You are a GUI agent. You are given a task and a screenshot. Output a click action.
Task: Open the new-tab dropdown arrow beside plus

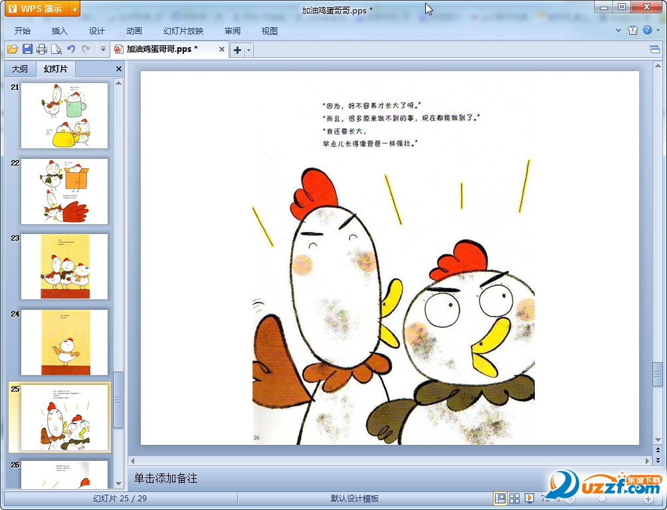(249, 51)
